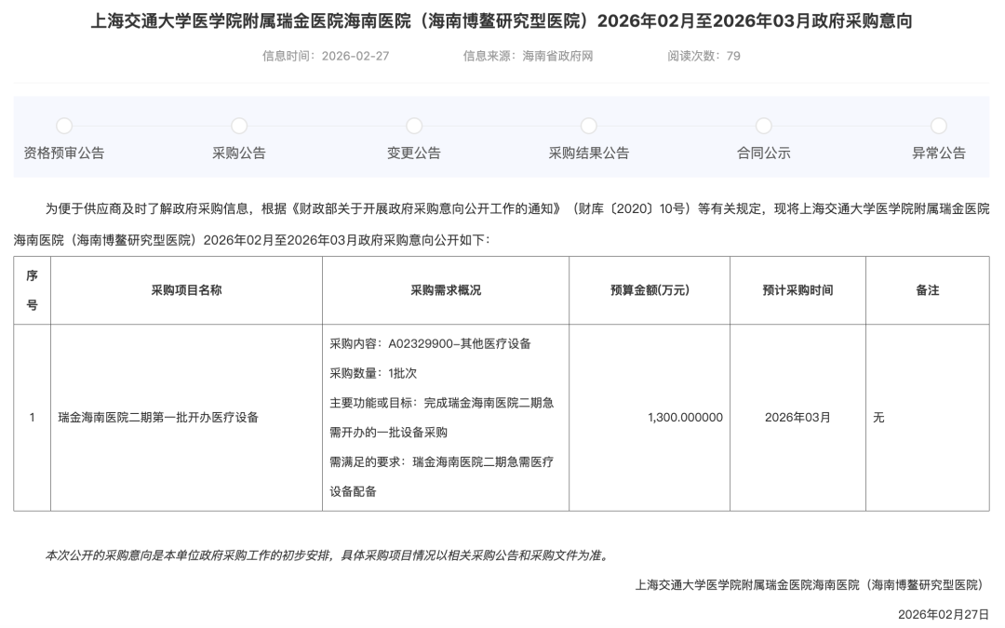Image resolution: width=1005 pixels, height=628 pixels.
Task: Click the page title about 政府采购意向
Action: tap(502, 21)
